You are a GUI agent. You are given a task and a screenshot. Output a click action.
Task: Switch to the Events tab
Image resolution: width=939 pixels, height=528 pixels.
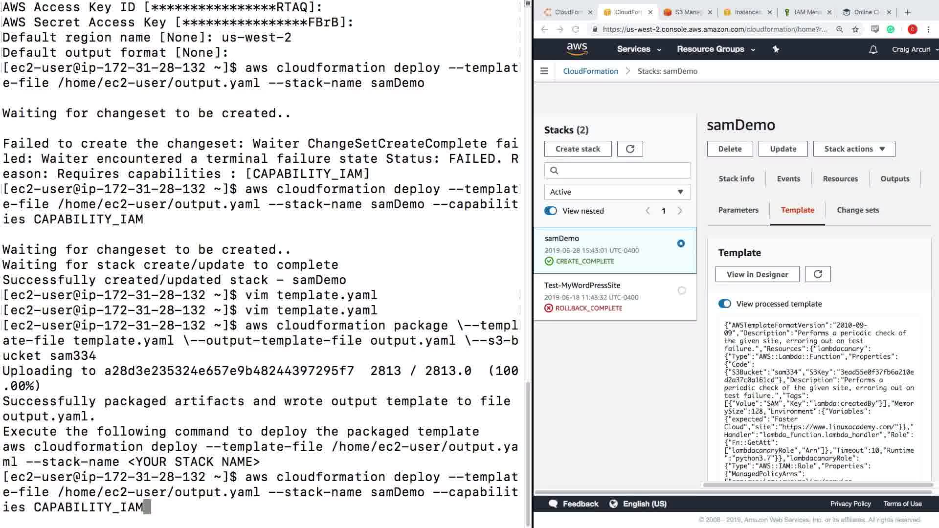[x=788, y=178]
